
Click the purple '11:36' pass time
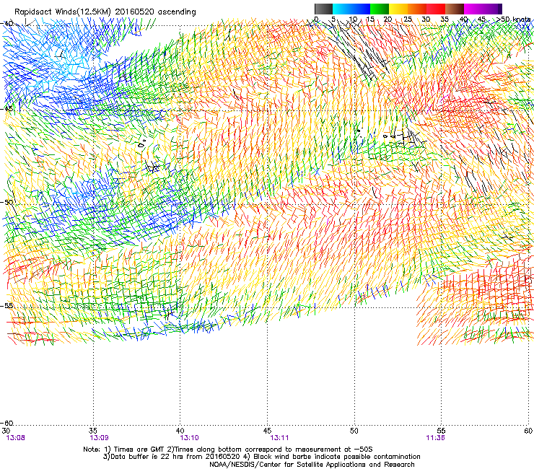[x=435, y=438]
